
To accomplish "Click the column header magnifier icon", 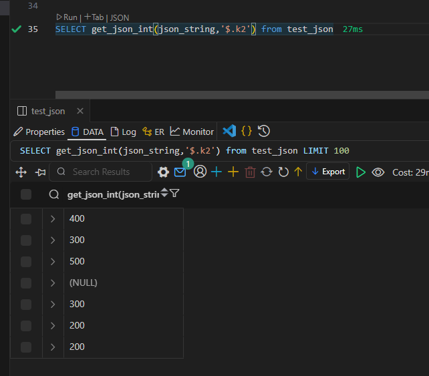I will (54, 194).
